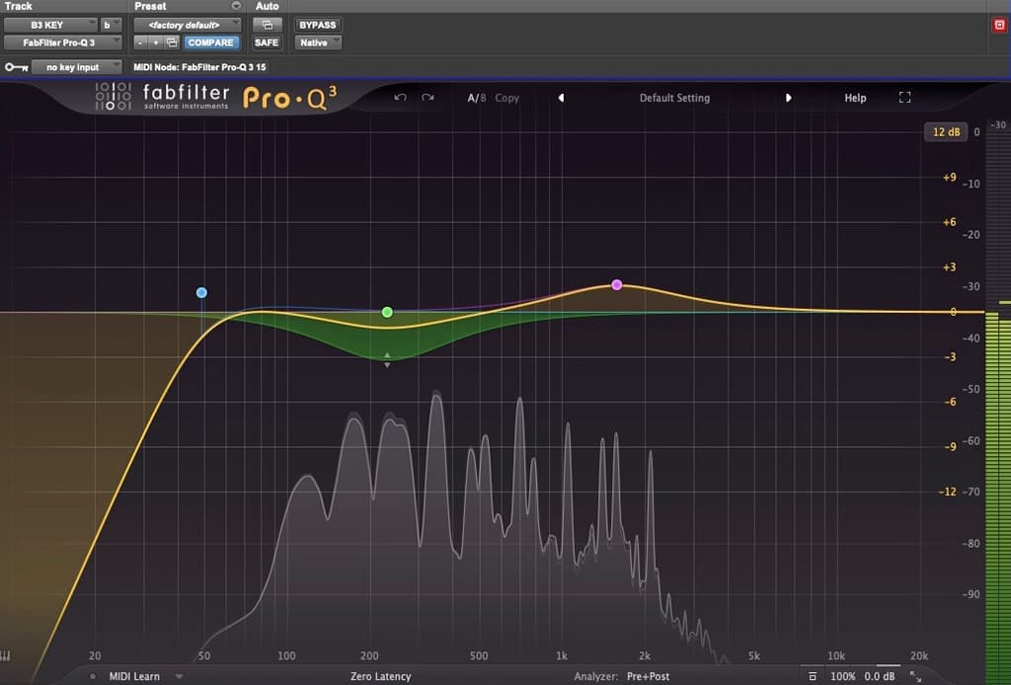Open the factory default preset dropdown
The height and width of the screenshot is (685, 1011).
[x=187, y=25]
